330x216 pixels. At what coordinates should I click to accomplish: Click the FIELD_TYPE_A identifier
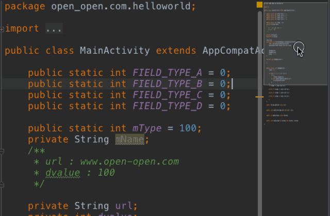click(x=167, y=73)
